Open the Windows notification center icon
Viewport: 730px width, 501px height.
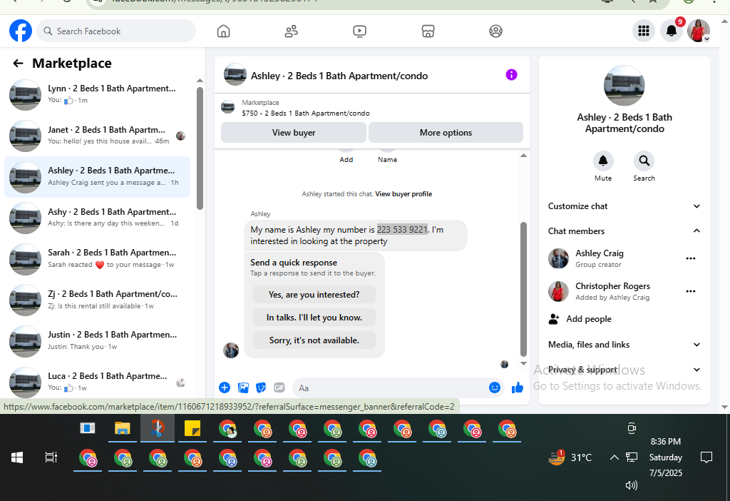[x=706, y=457]
